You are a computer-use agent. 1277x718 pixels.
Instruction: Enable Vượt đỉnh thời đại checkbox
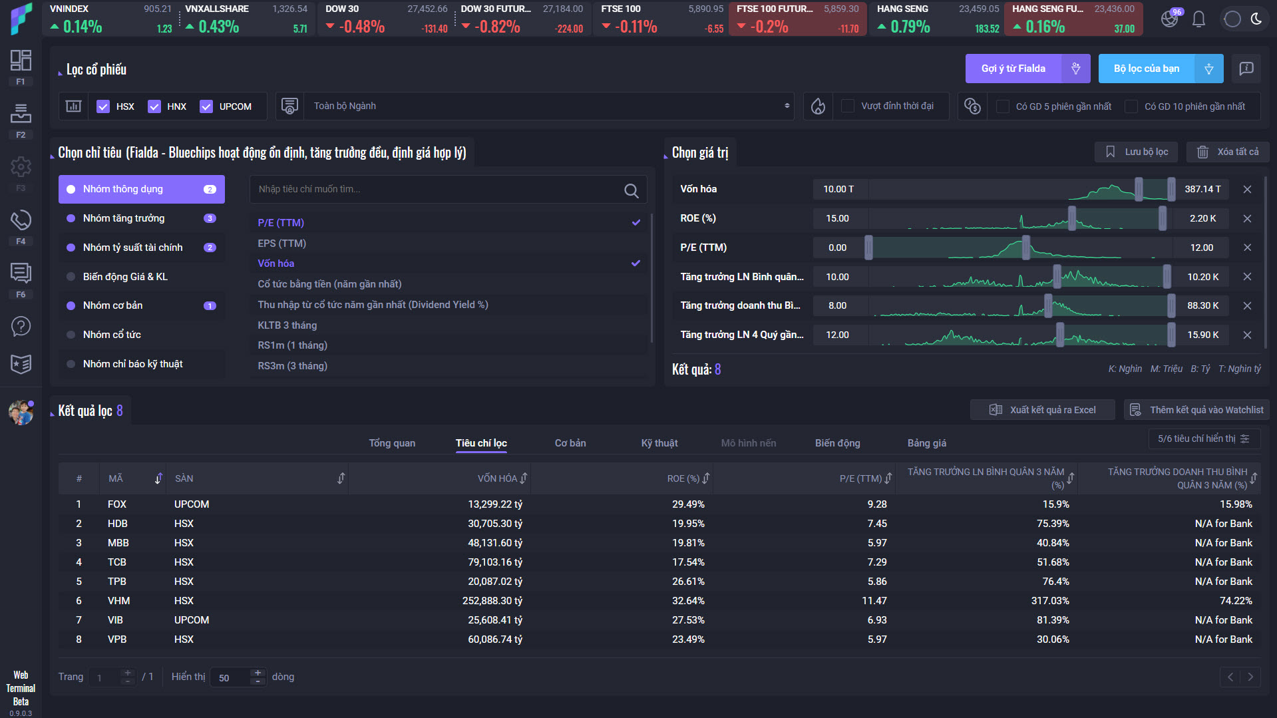click(848, 106)
